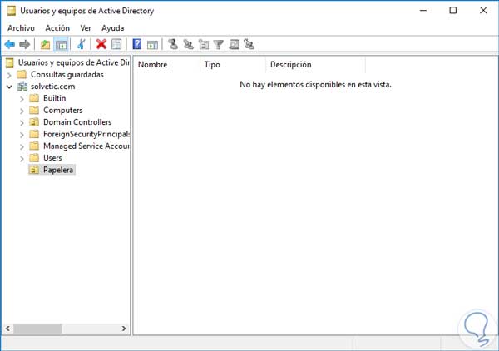Screen dimensions: 499x351
Task: Click 'No hay elementos disponibles' message
Action: [x=315, y=85]
